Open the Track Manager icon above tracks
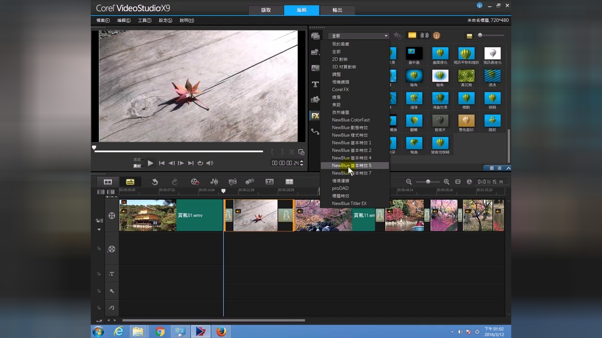 (101, 192)
